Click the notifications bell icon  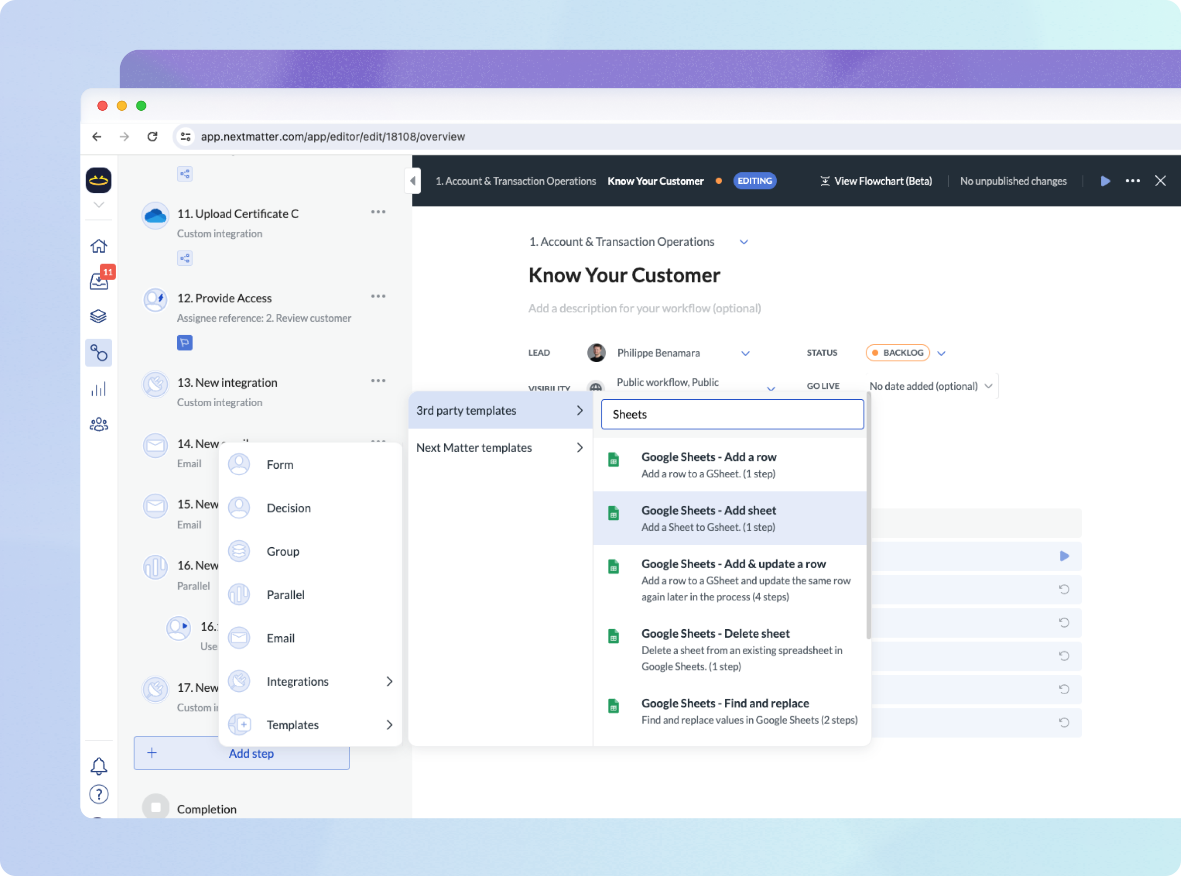(99, 766)
